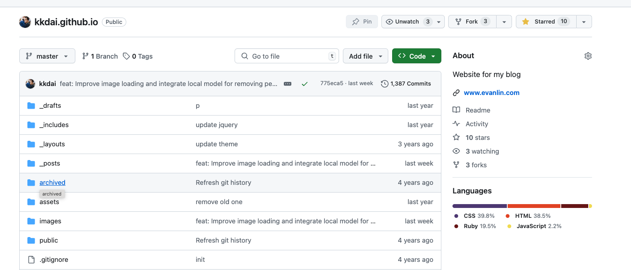Click folder icon of _layouts row

click(x=31, y=144)
